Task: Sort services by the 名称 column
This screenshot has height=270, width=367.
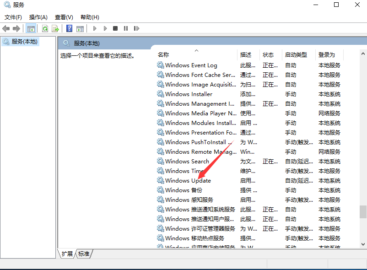Action: click(x=163, y=54)
